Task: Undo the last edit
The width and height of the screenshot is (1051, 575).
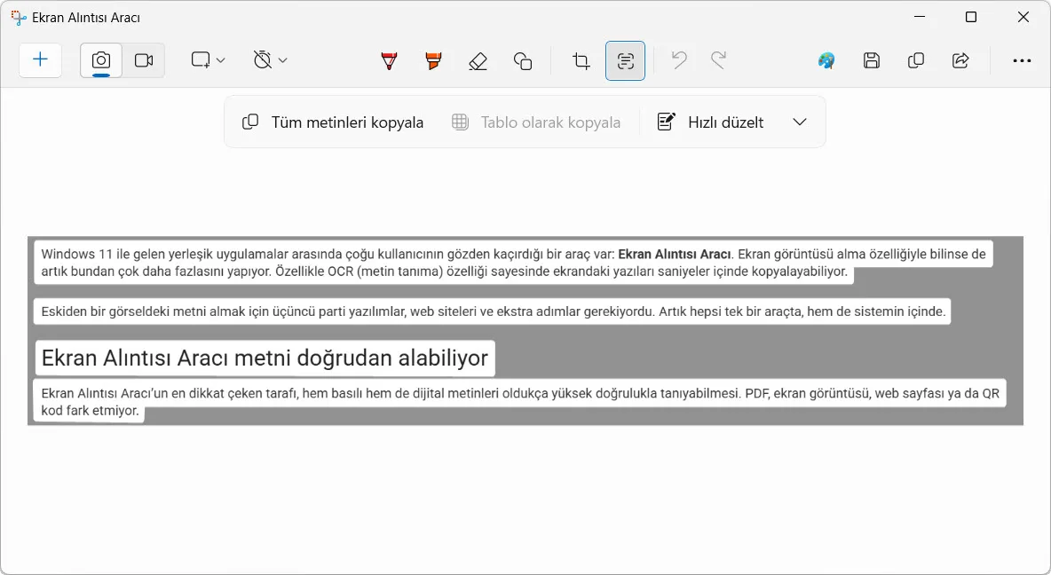Action: pyautogui.click(x=679, y=61)
